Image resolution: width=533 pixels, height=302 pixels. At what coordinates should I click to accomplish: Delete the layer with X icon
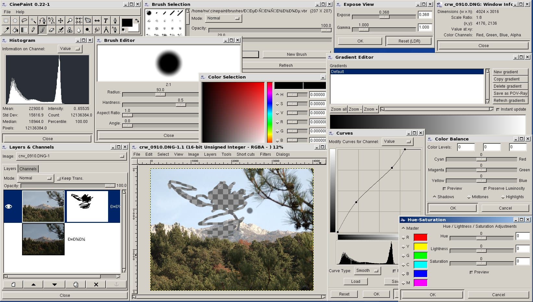pos(96,284)
